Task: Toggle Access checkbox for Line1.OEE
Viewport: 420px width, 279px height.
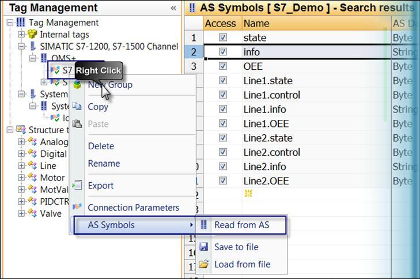Action: coord(223,123)
